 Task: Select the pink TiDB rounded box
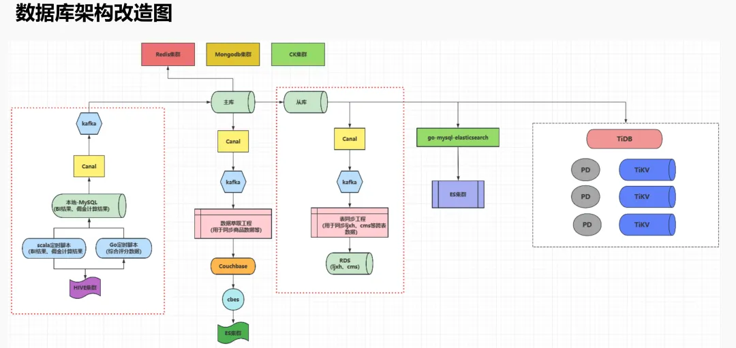(624, 139)
